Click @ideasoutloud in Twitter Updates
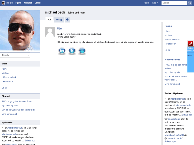 click(174, 119)
